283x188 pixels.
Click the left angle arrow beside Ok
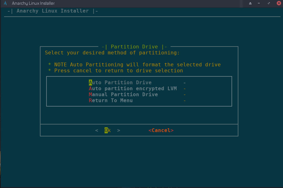click(x=97, y=130)
